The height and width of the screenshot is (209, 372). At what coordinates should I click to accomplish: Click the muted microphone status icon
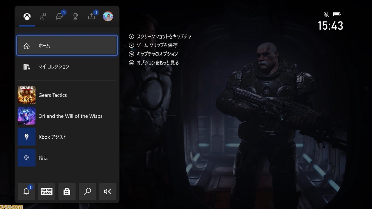point(326,14)
